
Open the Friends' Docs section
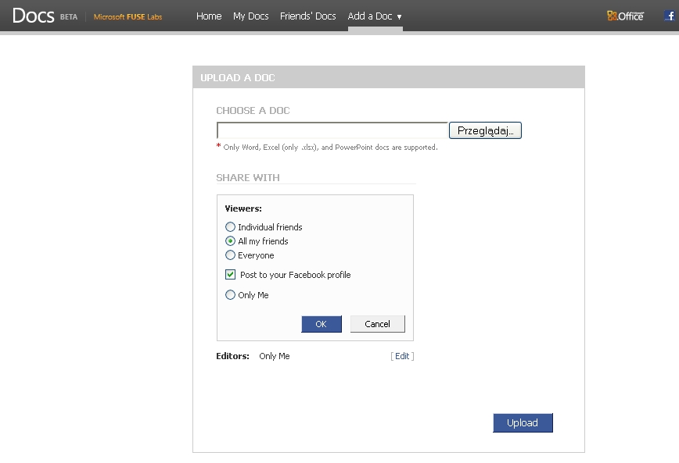pyautogui.click(x=307, y=16)
